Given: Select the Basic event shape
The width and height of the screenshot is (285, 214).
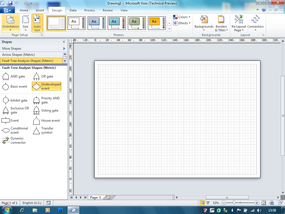Looking at the screenshot, I should (x=15, y=86).
